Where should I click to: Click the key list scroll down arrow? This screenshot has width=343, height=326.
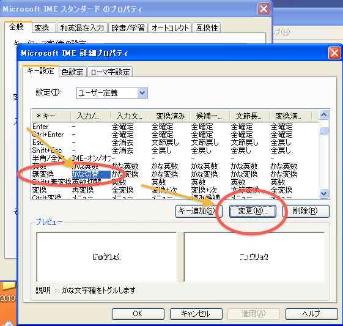[x=324, y=193]
